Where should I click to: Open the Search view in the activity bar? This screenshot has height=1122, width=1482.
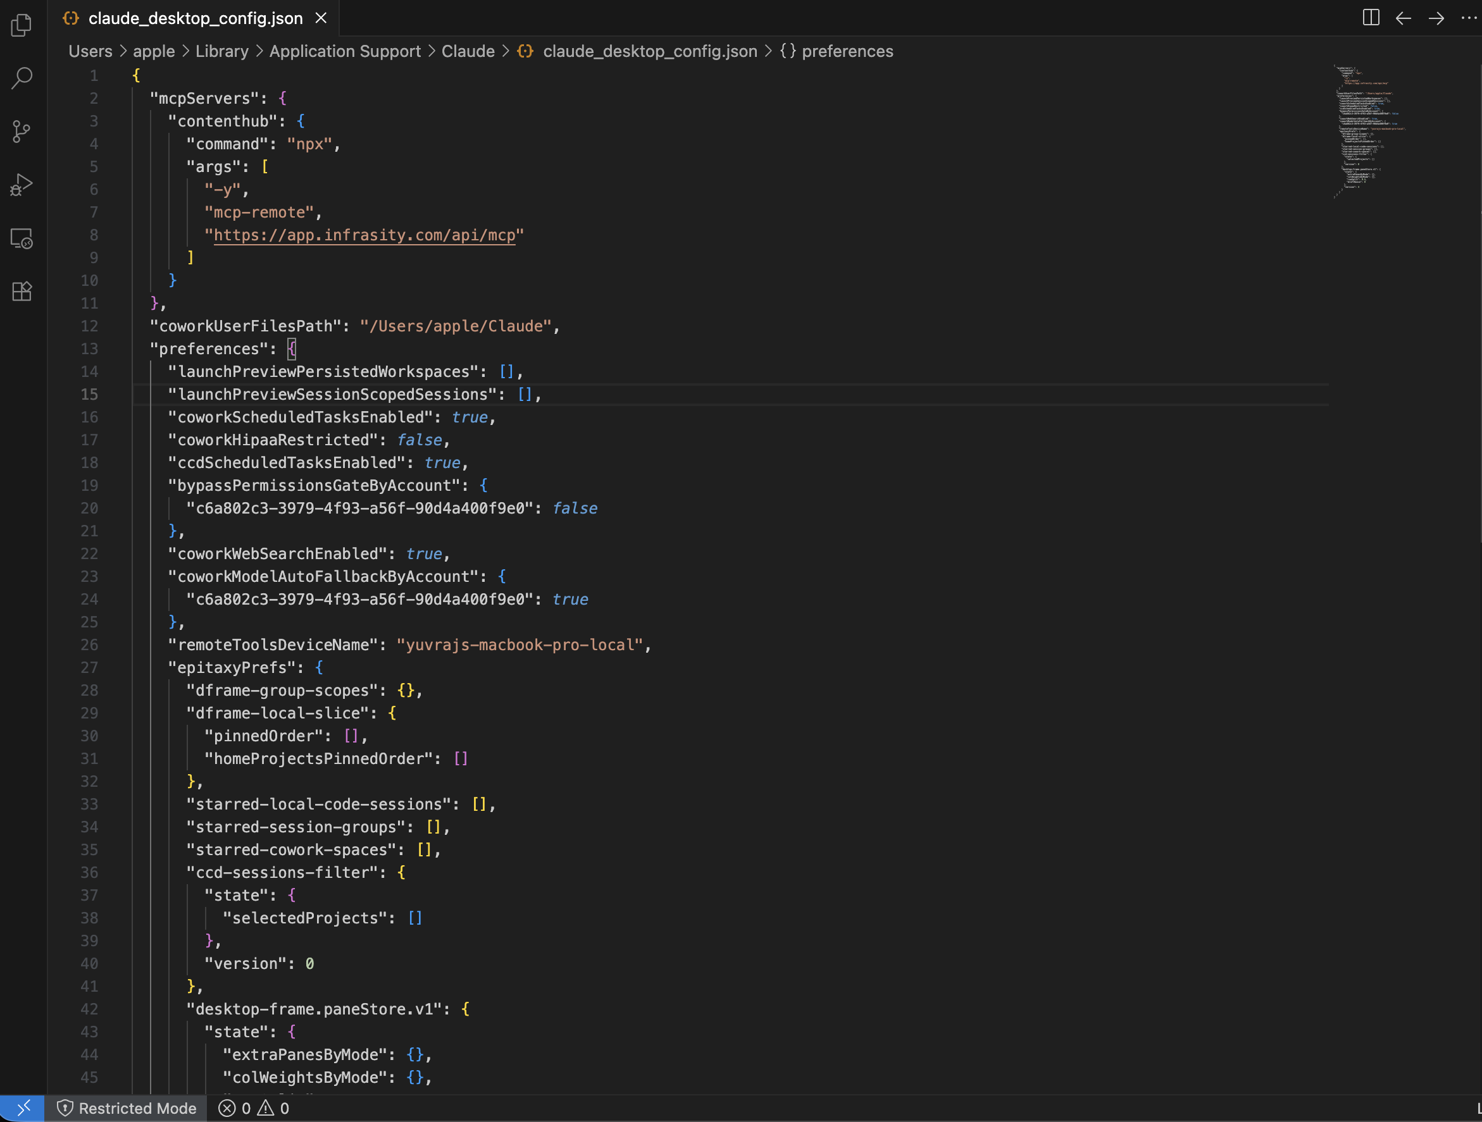click(22, 78)
